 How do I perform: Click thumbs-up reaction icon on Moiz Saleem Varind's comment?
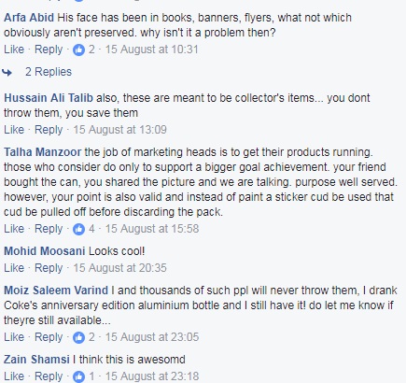coord(78,337)
